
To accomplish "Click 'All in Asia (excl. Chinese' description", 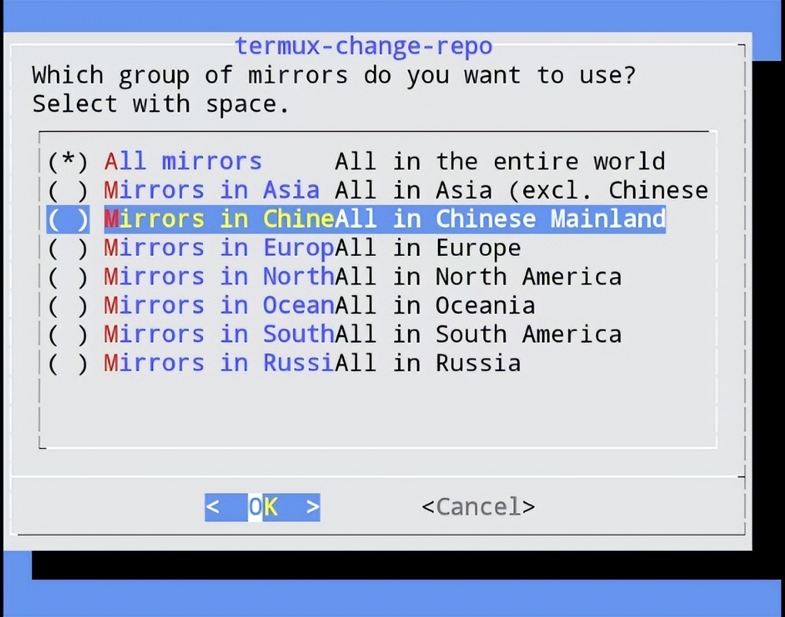I will [x=522, y=191].
